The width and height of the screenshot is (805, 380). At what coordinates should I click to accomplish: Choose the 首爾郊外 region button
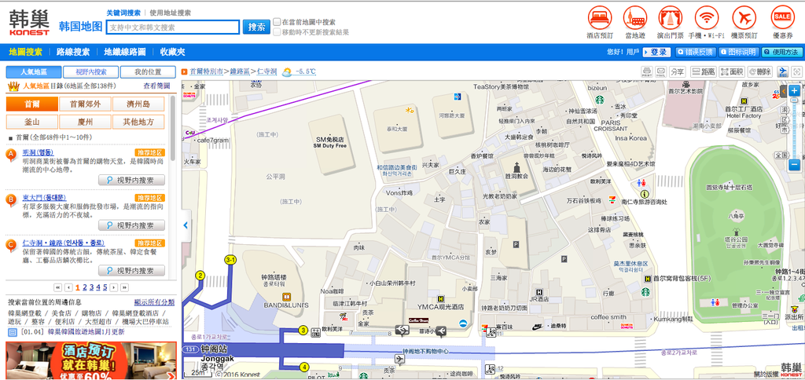coord(85,104)
